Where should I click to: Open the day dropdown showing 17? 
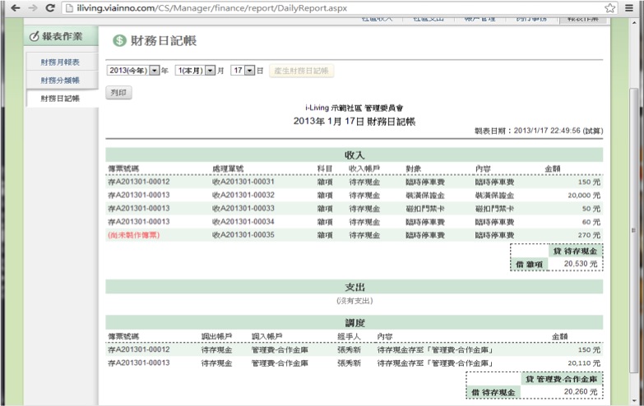tap(243, 71)
